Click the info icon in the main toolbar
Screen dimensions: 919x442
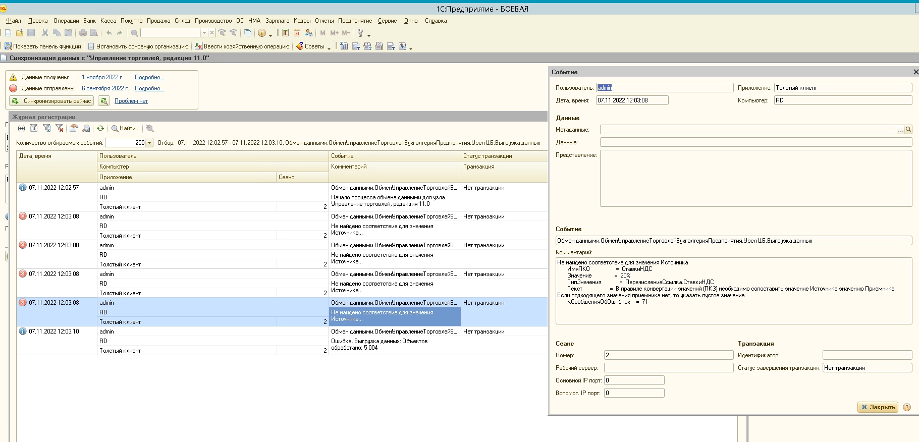click(261, 33)
